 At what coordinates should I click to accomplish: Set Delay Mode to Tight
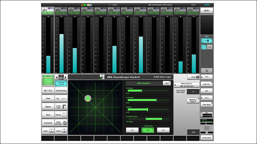(148, 130)
